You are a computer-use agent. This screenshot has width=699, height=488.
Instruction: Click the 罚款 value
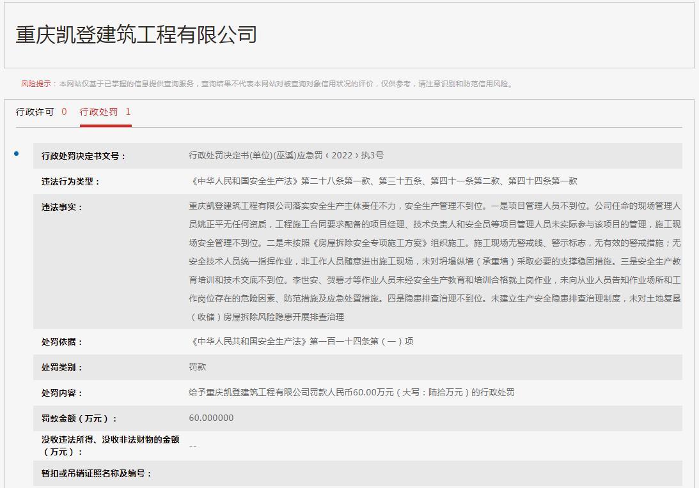pos(198,367)
